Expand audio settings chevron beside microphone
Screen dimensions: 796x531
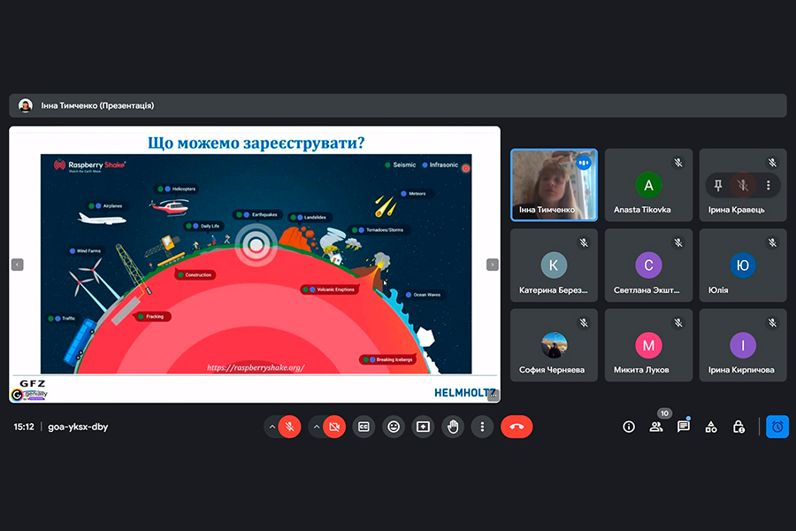pos(272,427)
